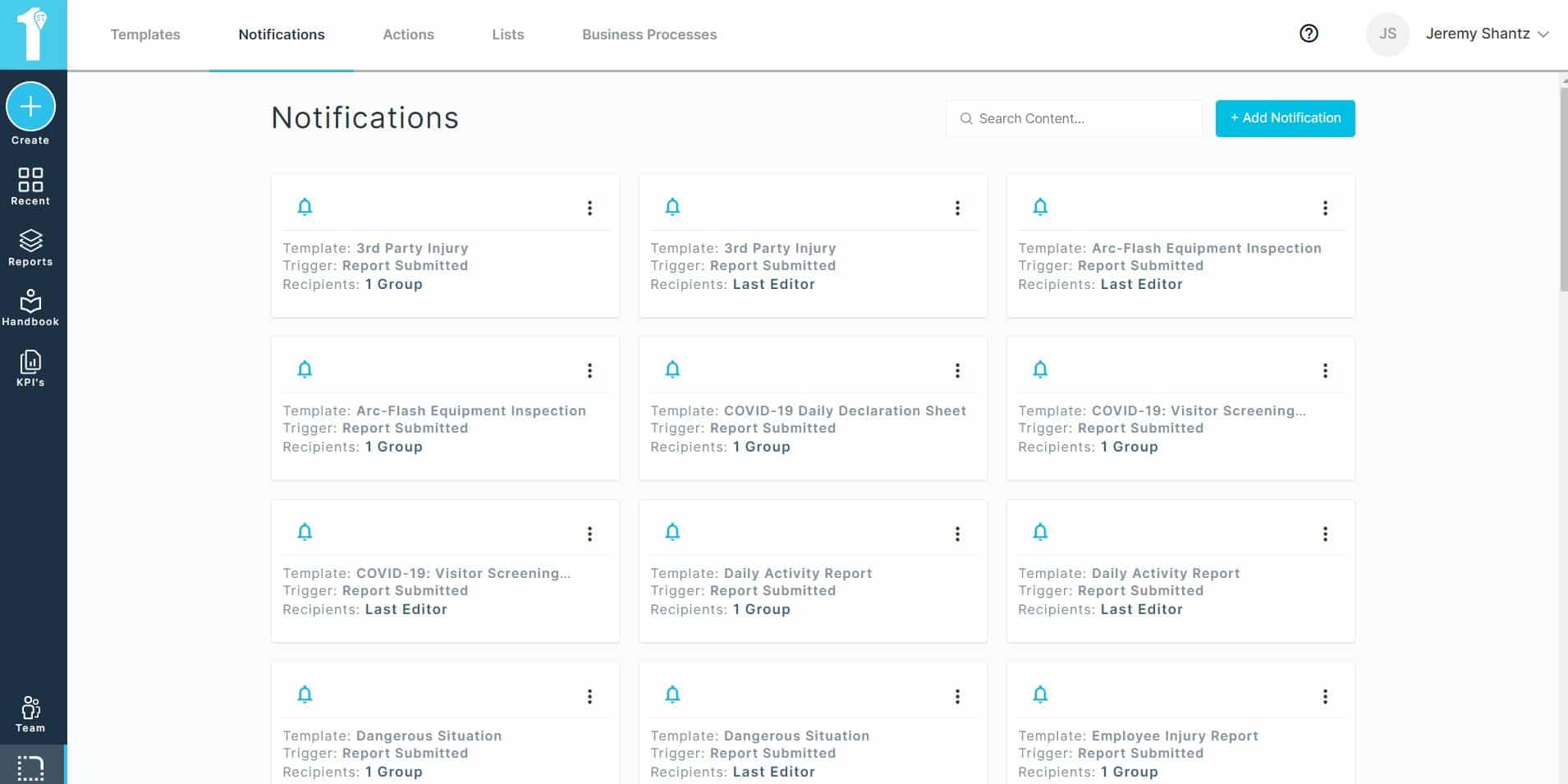Click the Add Notification button
The height and width of the screenshot is (784, 1568).
[x=1285, y=118]
